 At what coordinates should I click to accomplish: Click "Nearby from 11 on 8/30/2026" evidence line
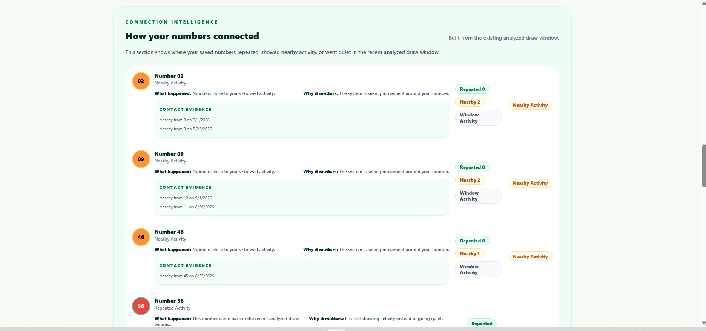(187, 207)
